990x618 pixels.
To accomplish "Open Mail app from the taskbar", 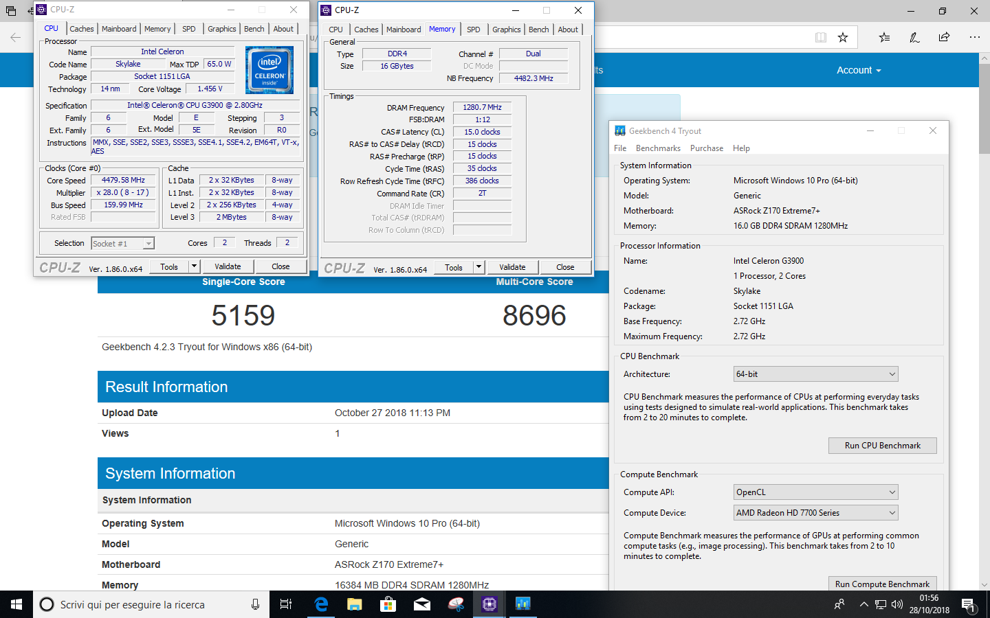I will (422, 604).
